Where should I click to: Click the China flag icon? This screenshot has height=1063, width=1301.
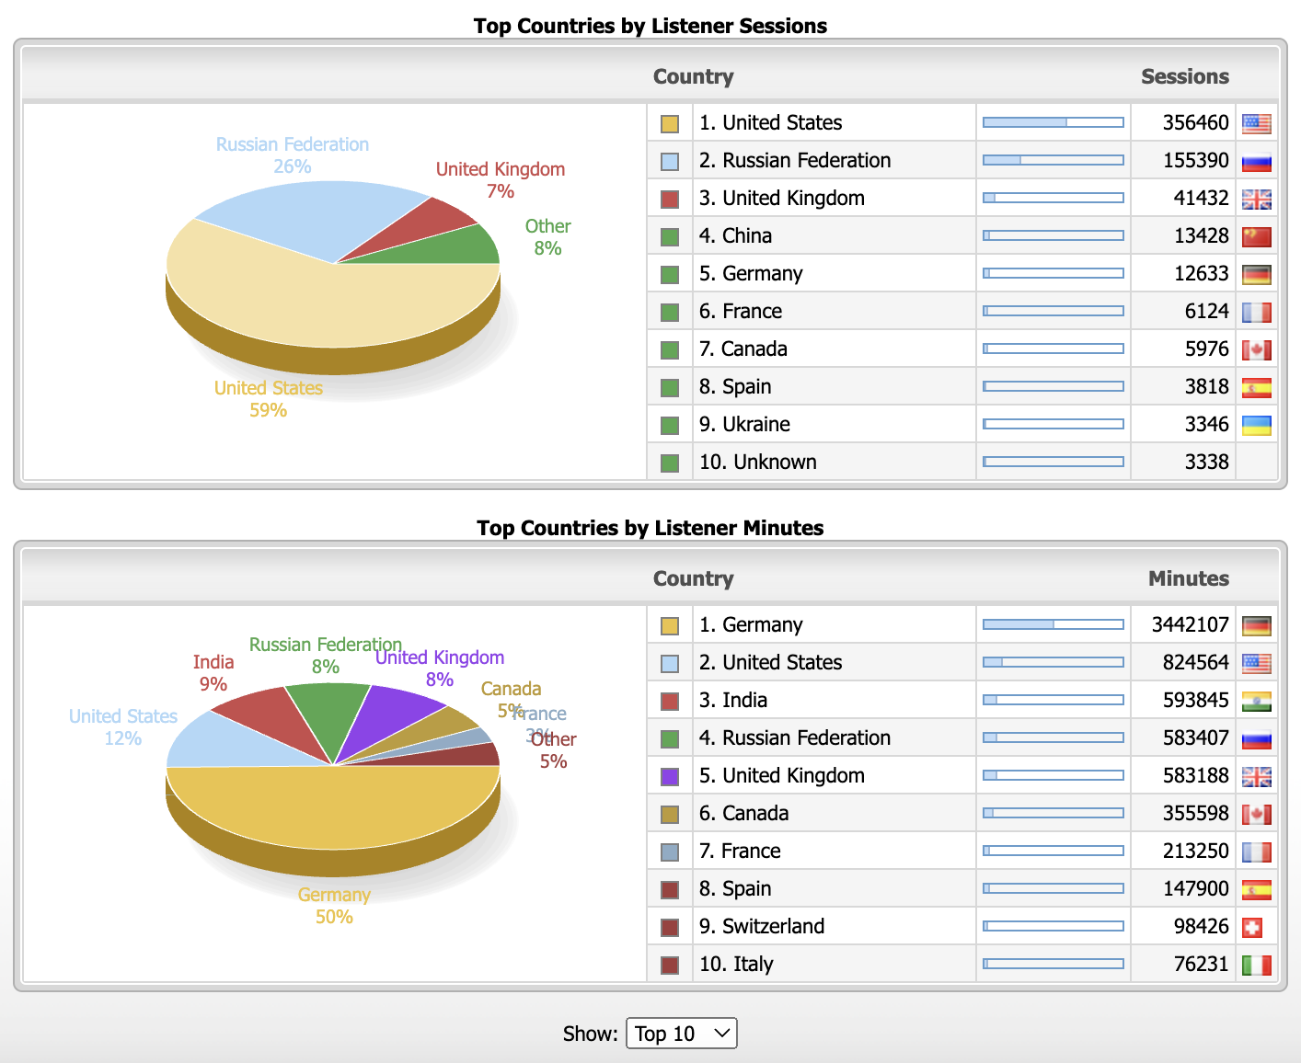1256,236
